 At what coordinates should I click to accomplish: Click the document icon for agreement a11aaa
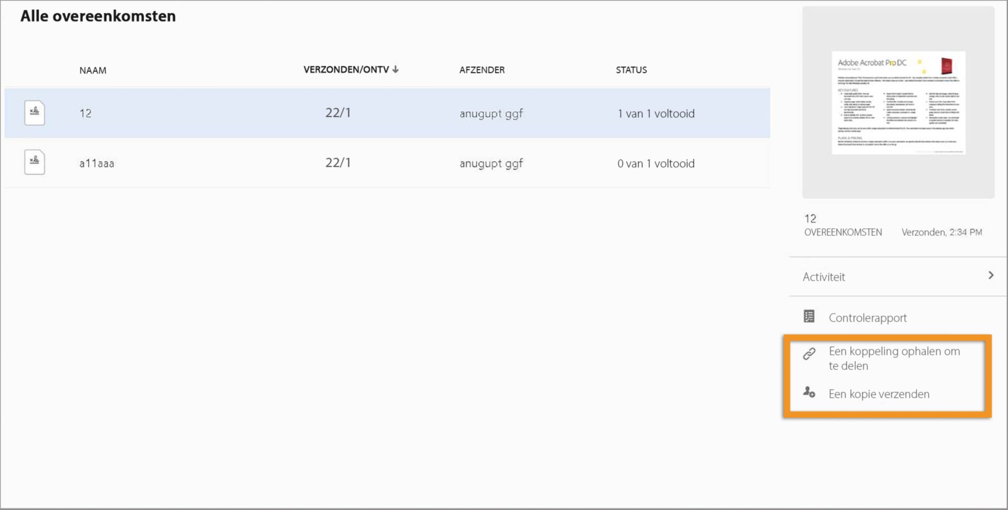coord(35,162)
